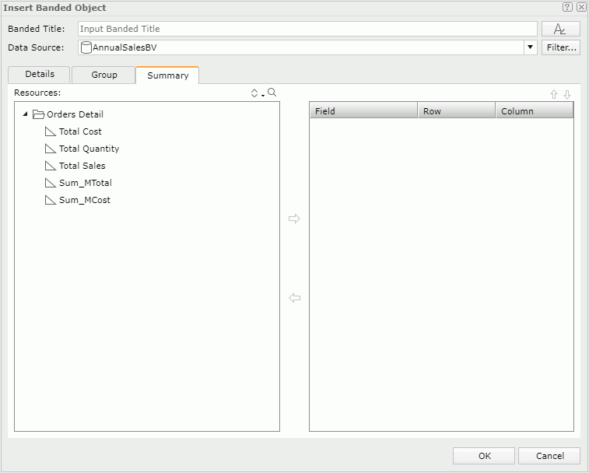Click the remove field left arrow
Viewport: 589px width, 473px height.
(x=294, y=298)
